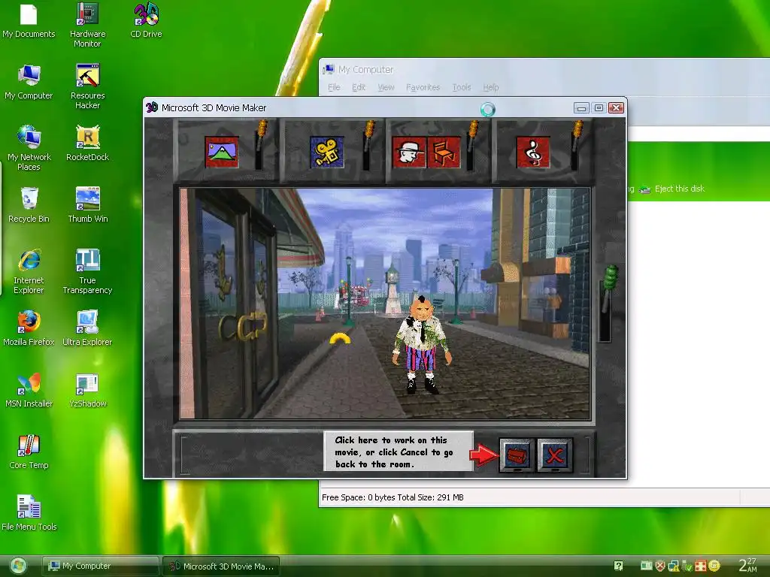Select the Thumb Win desktop icon
The height and width of the screenshot is (577, 770).
click(87, 206)
